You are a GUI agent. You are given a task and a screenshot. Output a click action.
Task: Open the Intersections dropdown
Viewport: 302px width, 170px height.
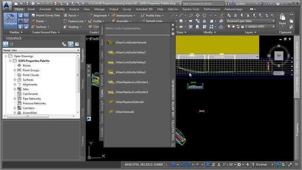(x=124, y=15)
